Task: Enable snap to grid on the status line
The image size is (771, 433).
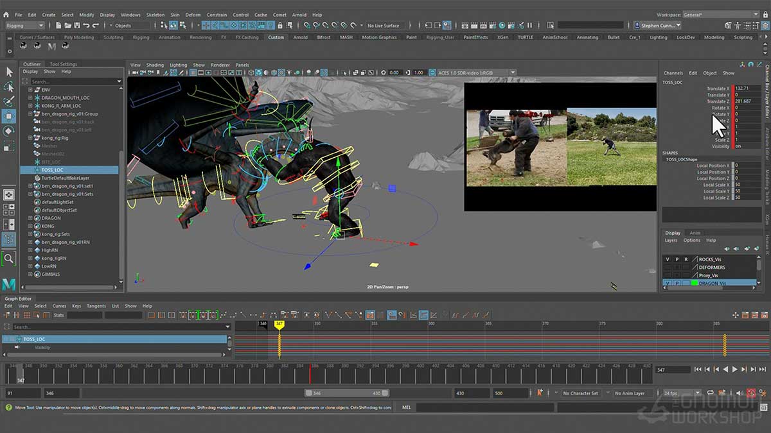Action: click(x=206, y=26)
